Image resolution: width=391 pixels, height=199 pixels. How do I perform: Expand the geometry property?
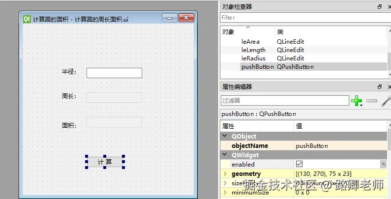tap(225, 173)
